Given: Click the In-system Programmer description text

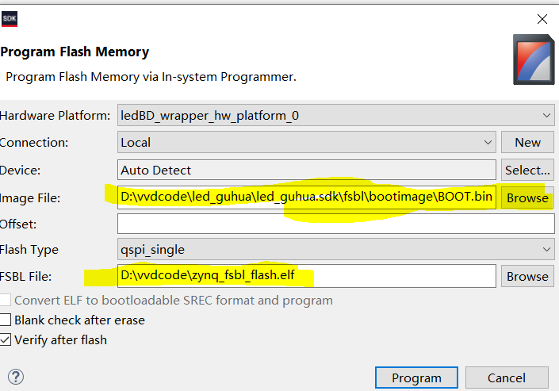Looking at the screenshot, I should [151, 77].
